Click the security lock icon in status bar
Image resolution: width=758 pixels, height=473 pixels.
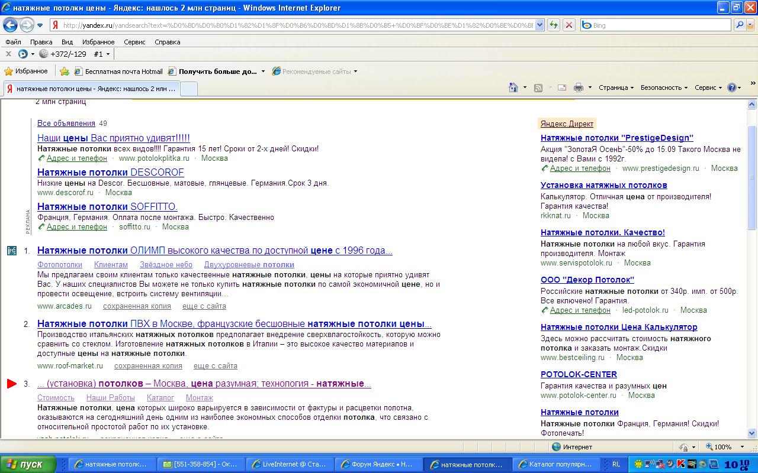pos(684,448)
